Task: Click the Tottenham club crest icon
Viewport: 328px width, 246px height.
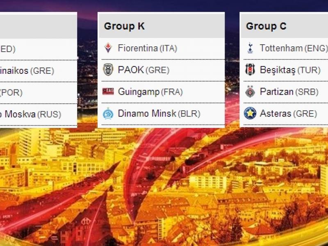Action: pos(250,48)
